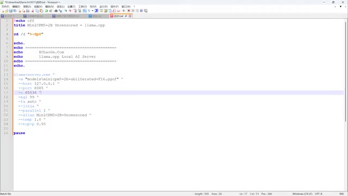Open the ? help menu
This screenshot has height=196, width=348.
[x=134, y=7]
